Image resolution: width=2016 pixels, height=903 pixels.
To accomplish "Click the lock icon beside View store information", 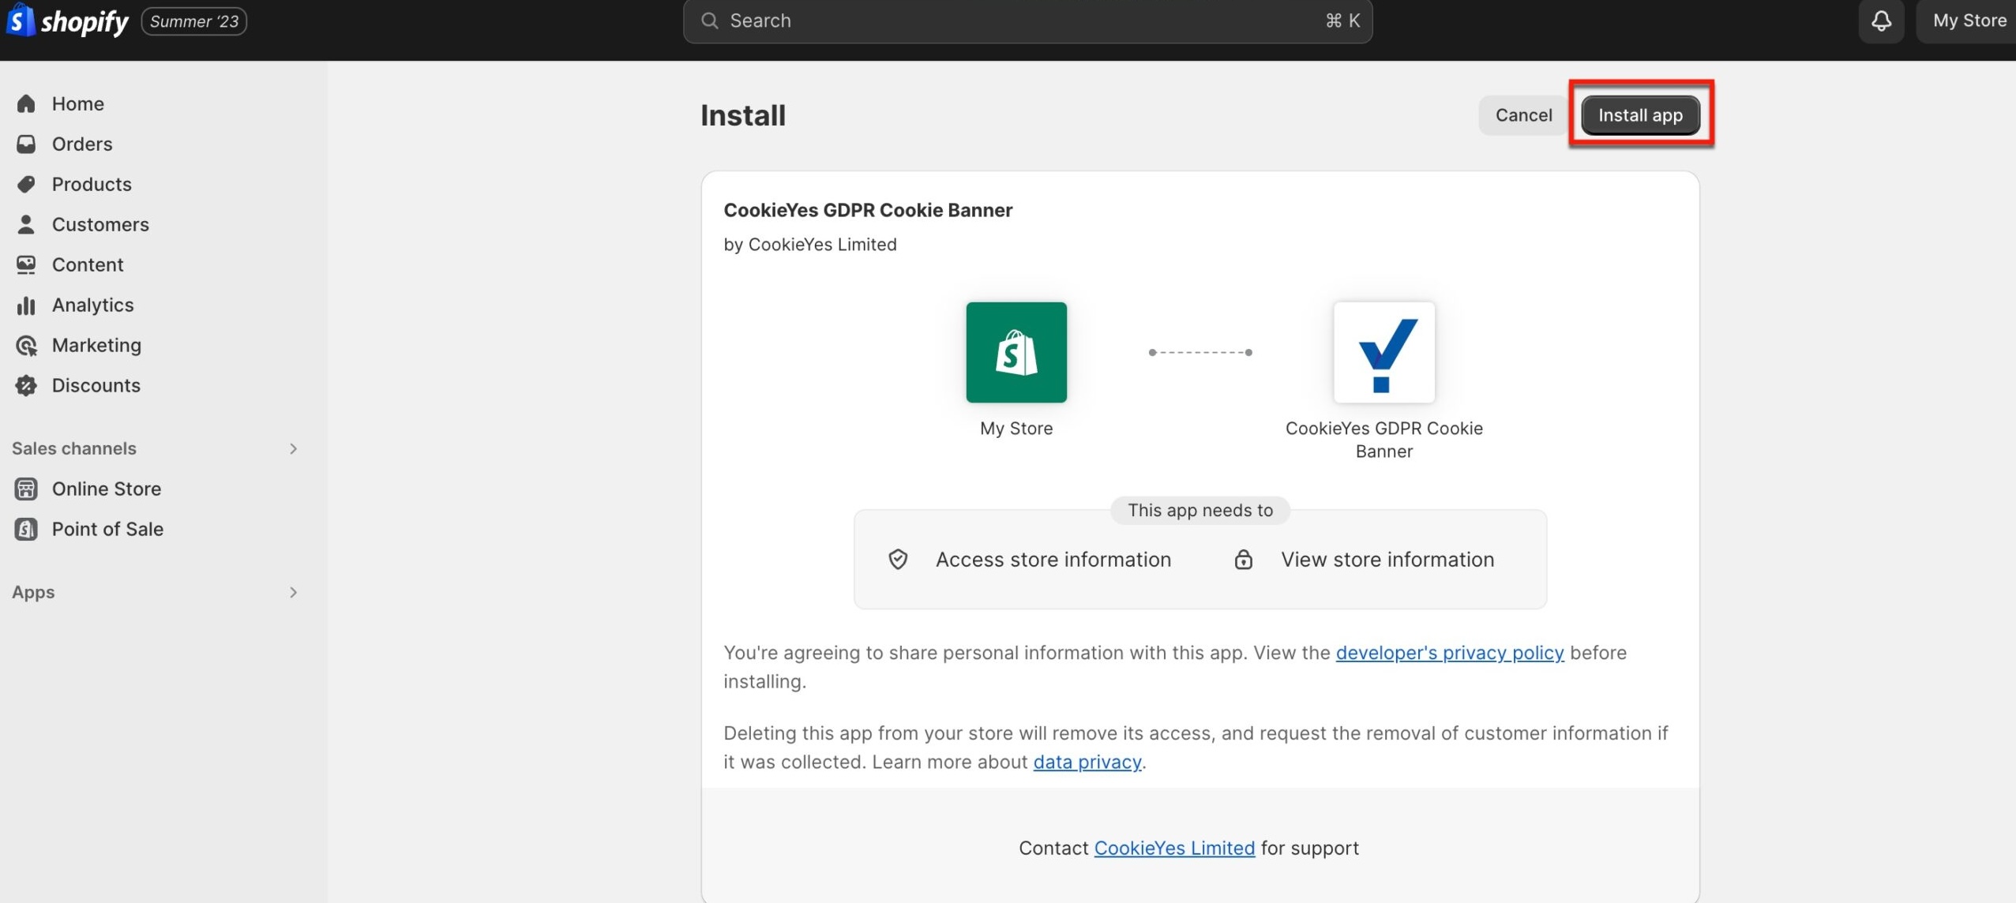I will (1243, 559).
